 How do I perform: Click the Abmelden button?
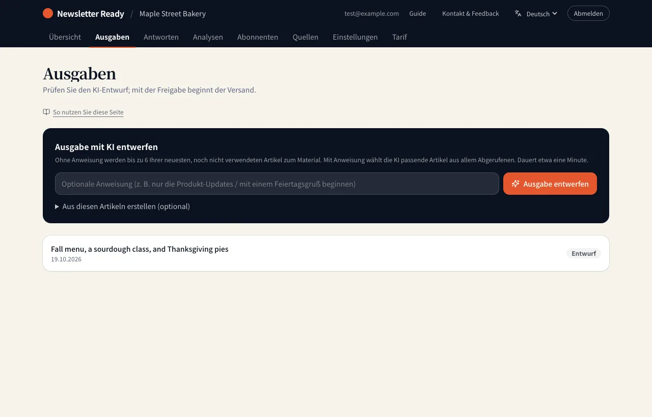pos(588,13)
